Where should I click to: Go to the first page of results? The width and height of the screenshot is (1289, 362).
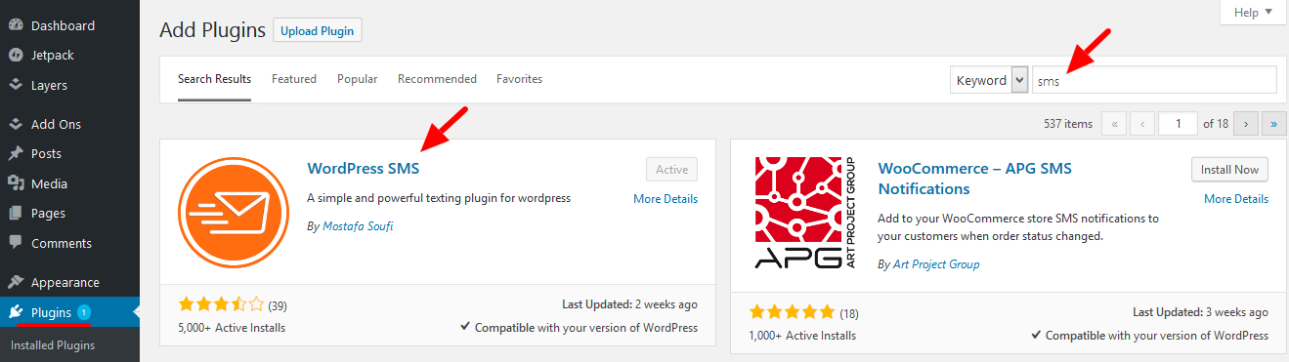1114,124
